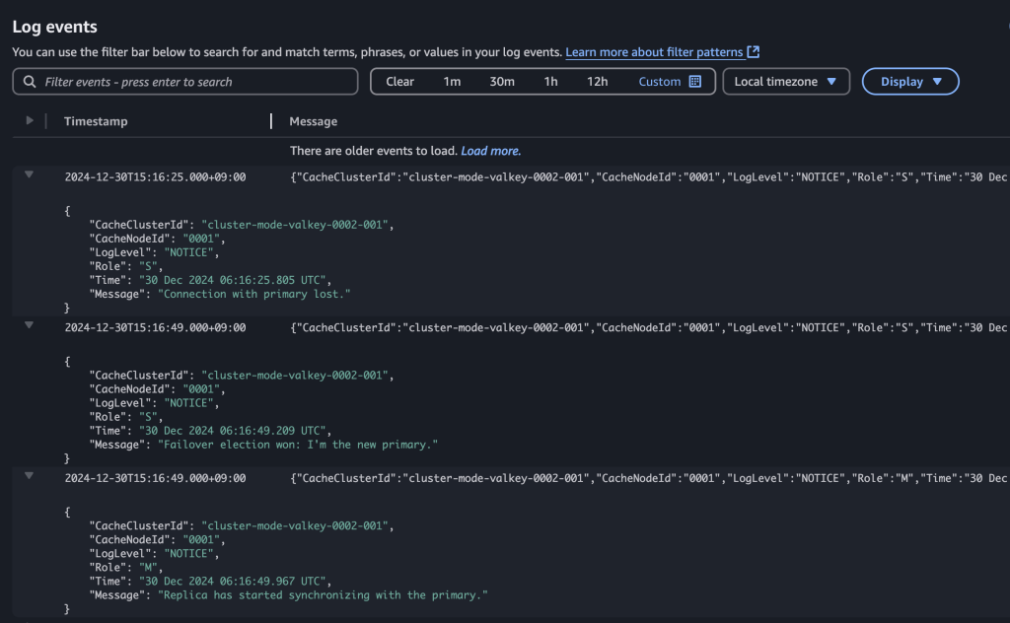Viewport: 1010px width, 623px height.
Task: Select the 1h time range
Action: click(550, 82)
